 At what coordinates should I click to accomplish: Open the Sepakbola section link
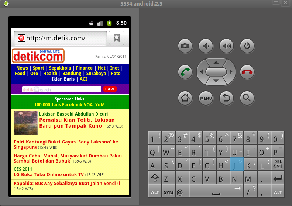tap(60, 68)
